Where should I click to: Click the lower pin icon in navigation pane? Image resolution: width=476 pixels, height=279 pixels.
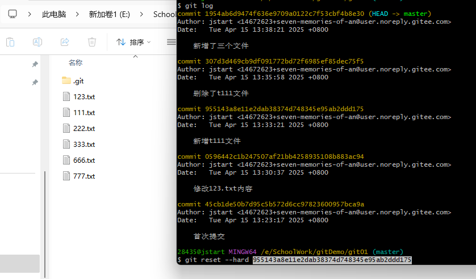coord(35,82)
